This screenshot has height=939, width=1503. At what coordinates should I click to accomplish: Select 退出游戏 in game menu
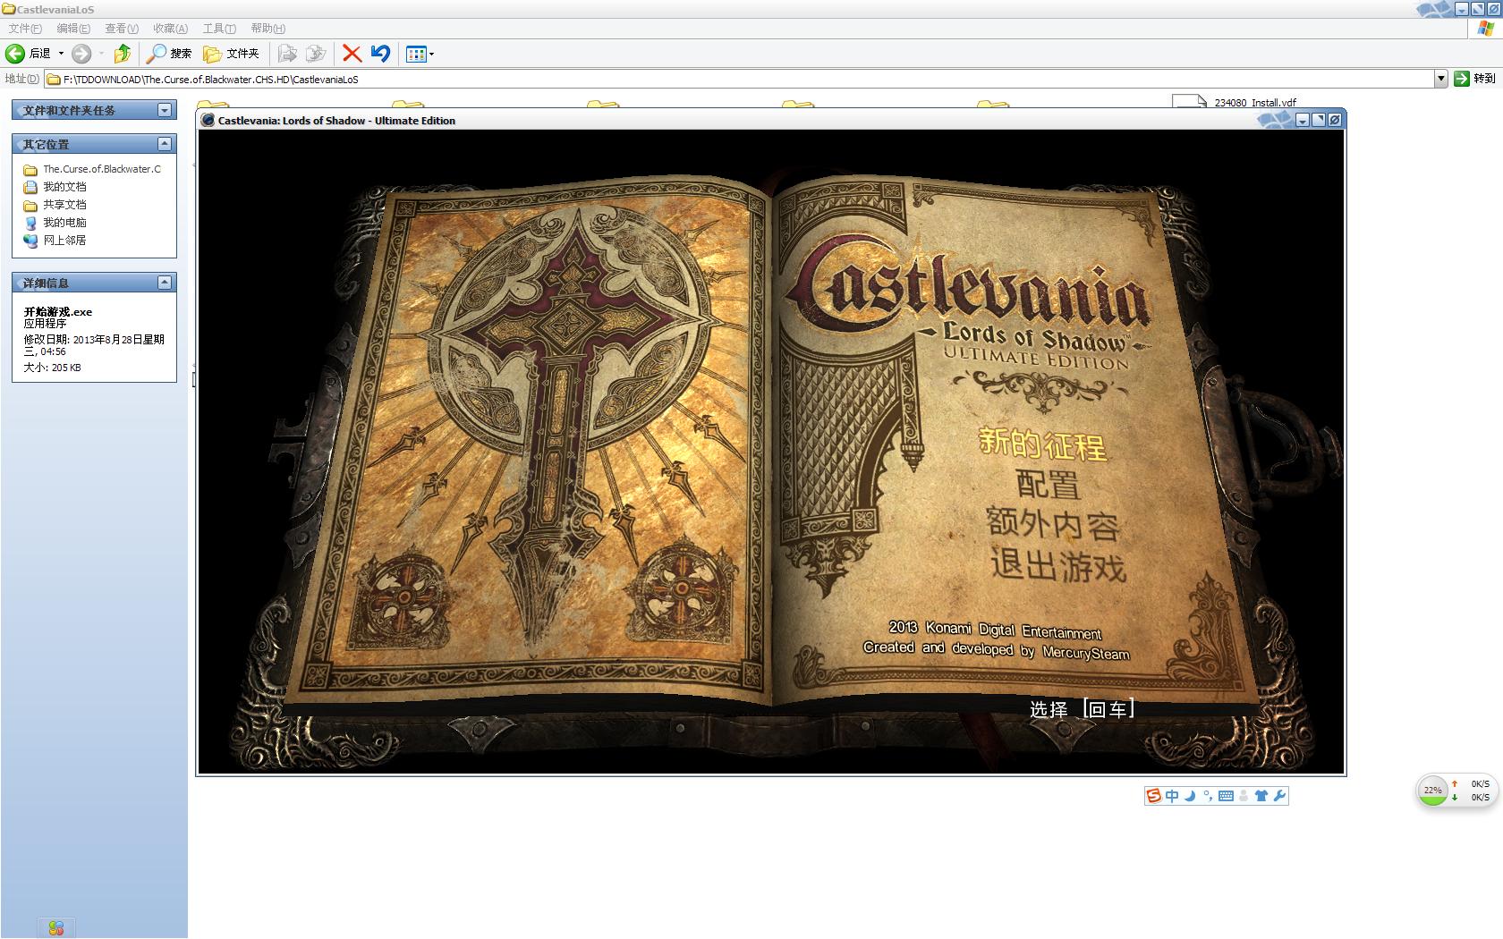click(x=1057, y=565)
